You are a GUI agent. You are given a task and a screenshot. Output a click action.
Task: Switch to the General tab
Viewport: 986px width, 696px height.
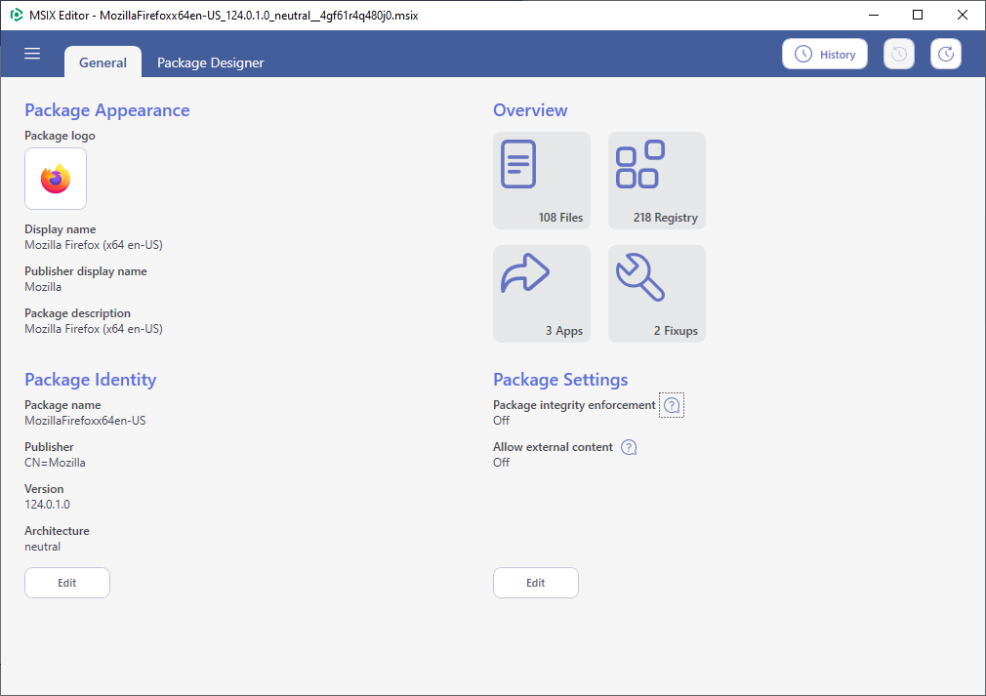(103, 62)
